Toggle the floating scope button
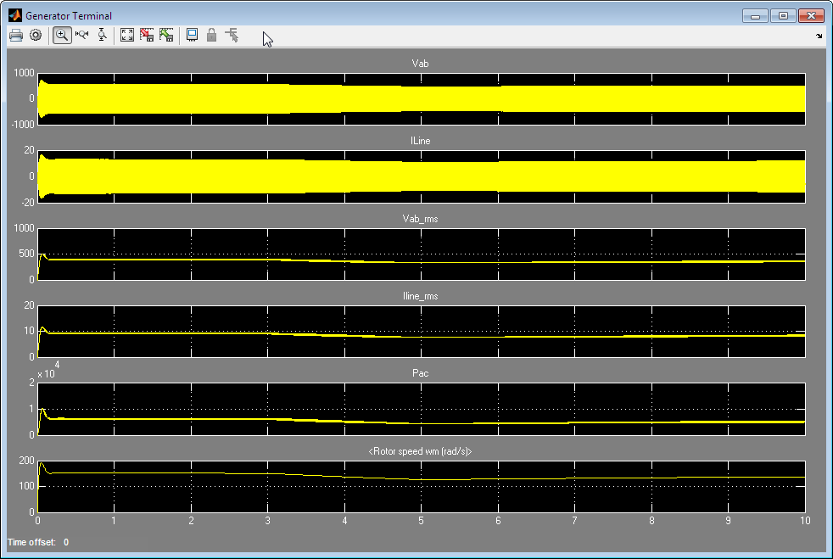 pos(192,35)
